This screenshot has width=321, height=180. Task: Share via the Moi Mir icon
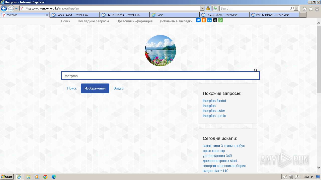pos(209,20)
